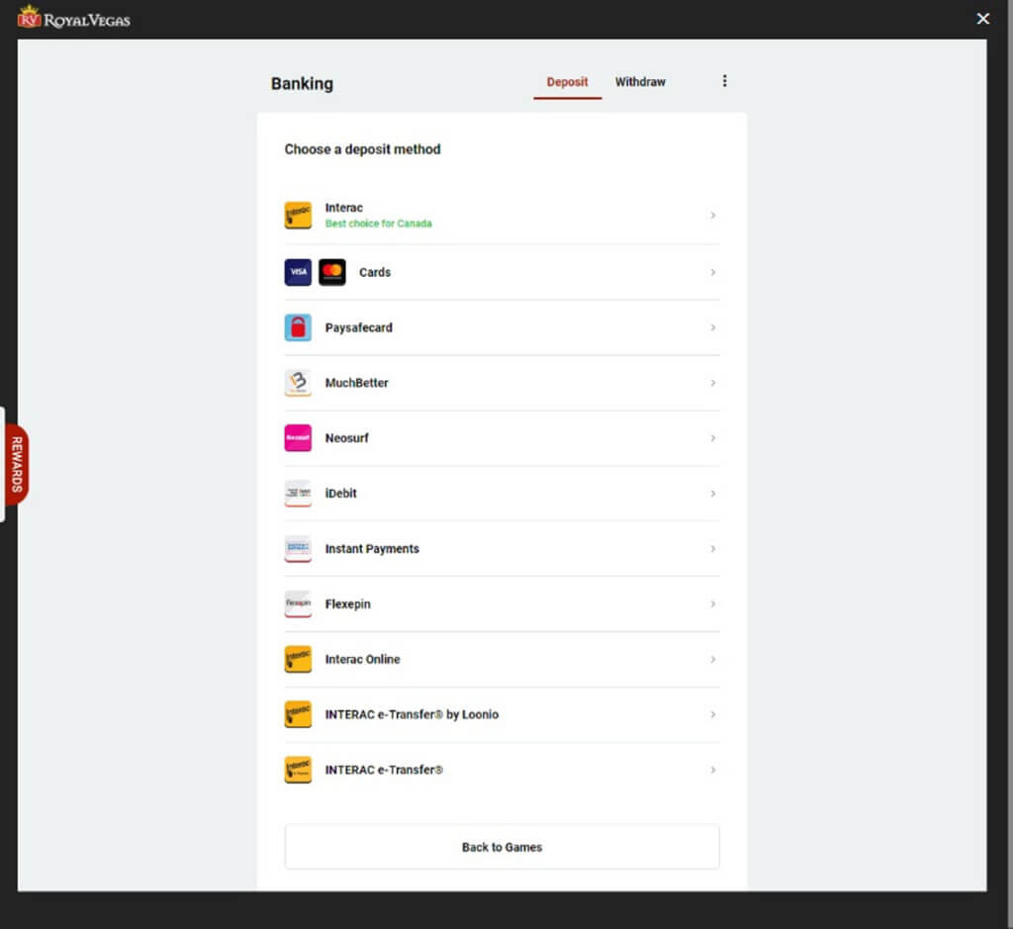1013x929 pixels.
Task: Open the Interac Online row chevron
Action: coord(712,659)
